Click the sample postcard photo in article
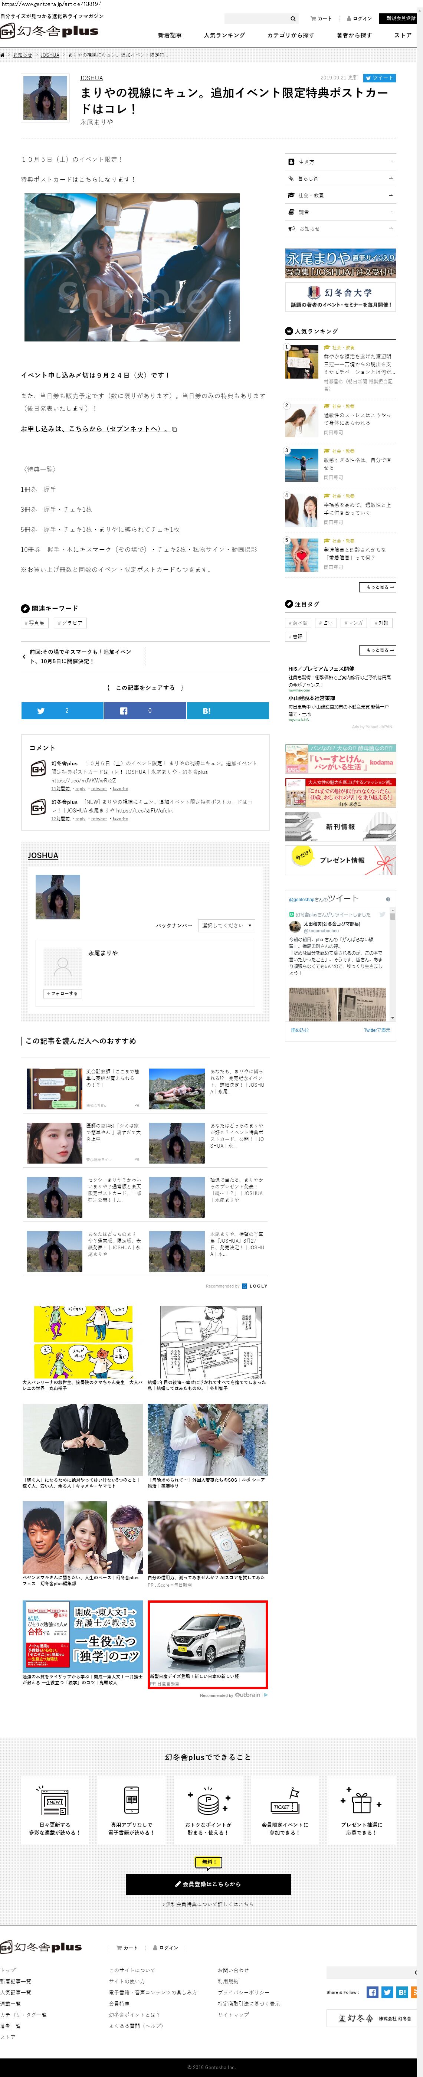 pyautogui.click(x=131, y=268)
